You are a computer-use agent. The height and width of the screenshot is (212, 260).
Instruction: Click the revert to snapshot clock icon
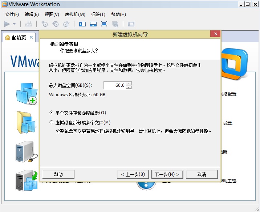click(x=56, y=24)
